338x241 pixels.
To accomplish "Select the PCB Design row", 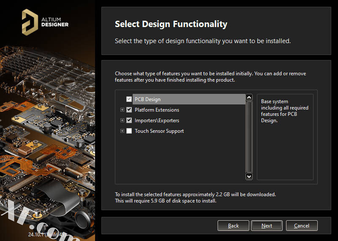I will (x=189, y=99).
